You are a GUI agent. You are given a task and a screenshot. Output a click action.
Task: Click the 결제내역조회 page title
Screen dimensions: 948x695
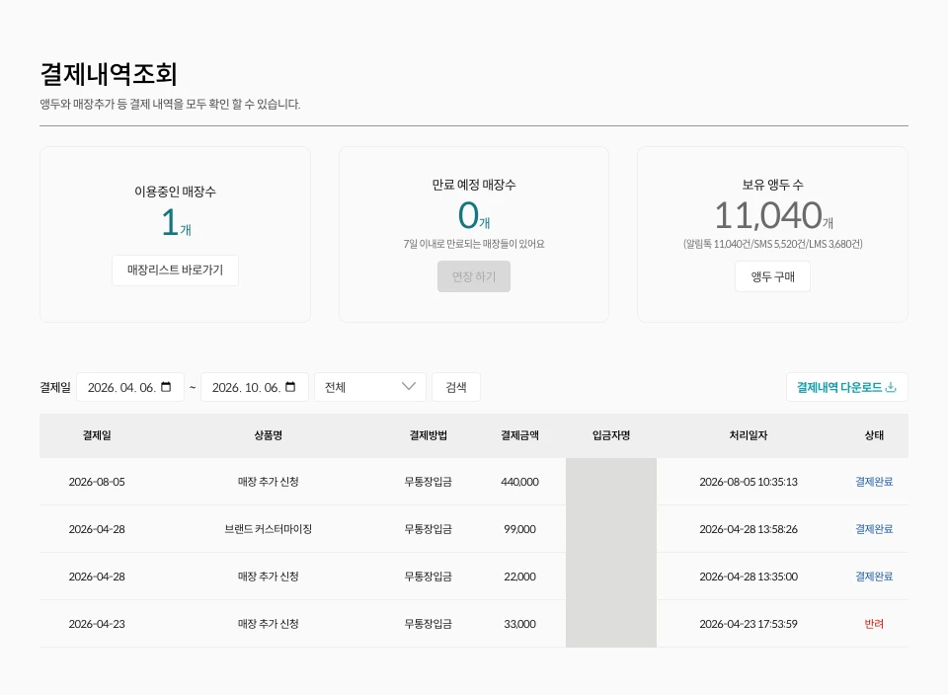click(x=109, y=74)
